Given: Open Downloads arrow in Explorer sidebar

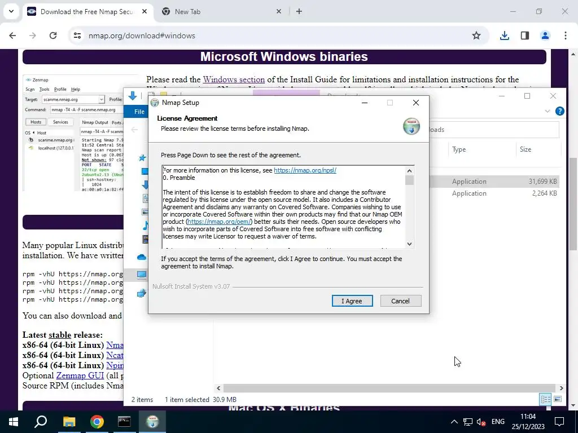Looking at the screenshot, I should pyautogui.click(x=145, y=185).
